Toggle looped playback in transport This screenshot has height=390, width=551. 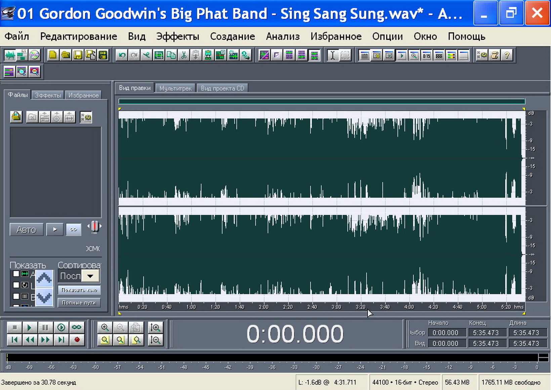point(77,327)
